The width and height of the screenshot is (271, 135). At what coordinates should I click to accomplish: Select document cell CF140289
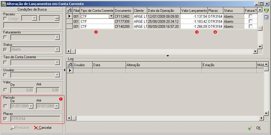coord(124,26)
